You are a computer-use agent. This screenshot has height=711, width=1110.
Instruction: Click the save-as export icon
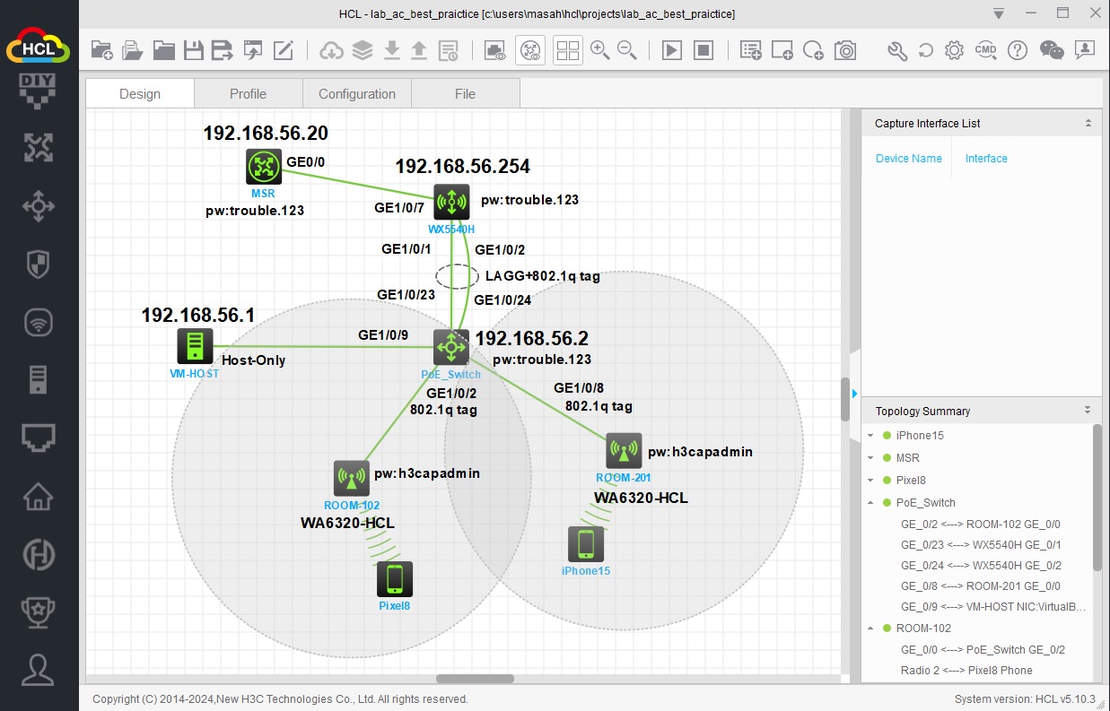pos(222,50)
